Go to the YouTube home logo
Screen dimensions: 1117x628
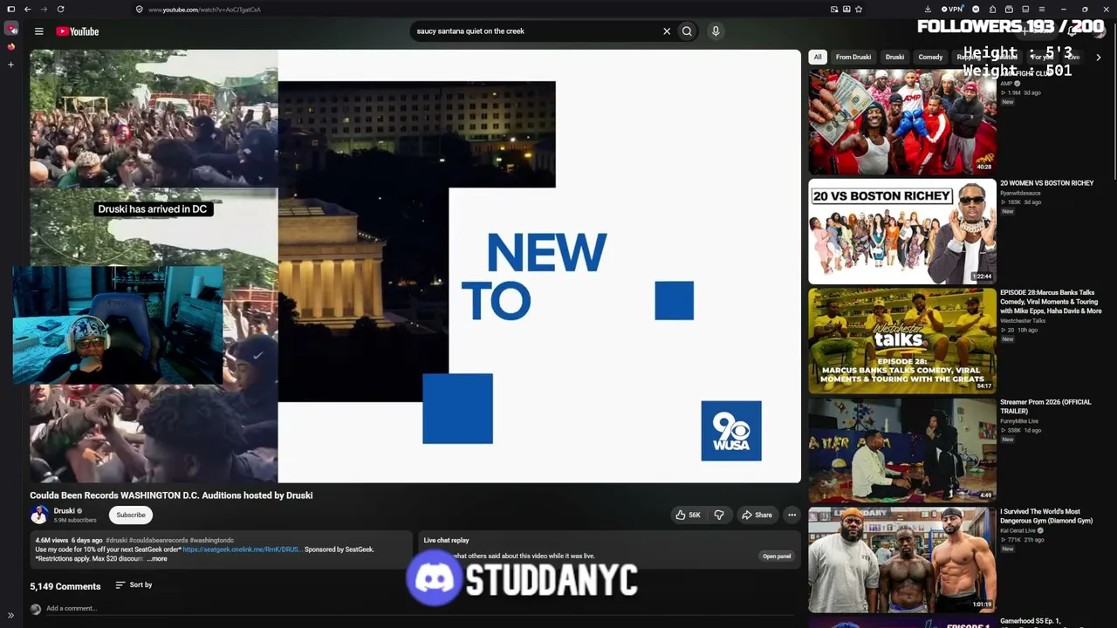tap(78, 31)
